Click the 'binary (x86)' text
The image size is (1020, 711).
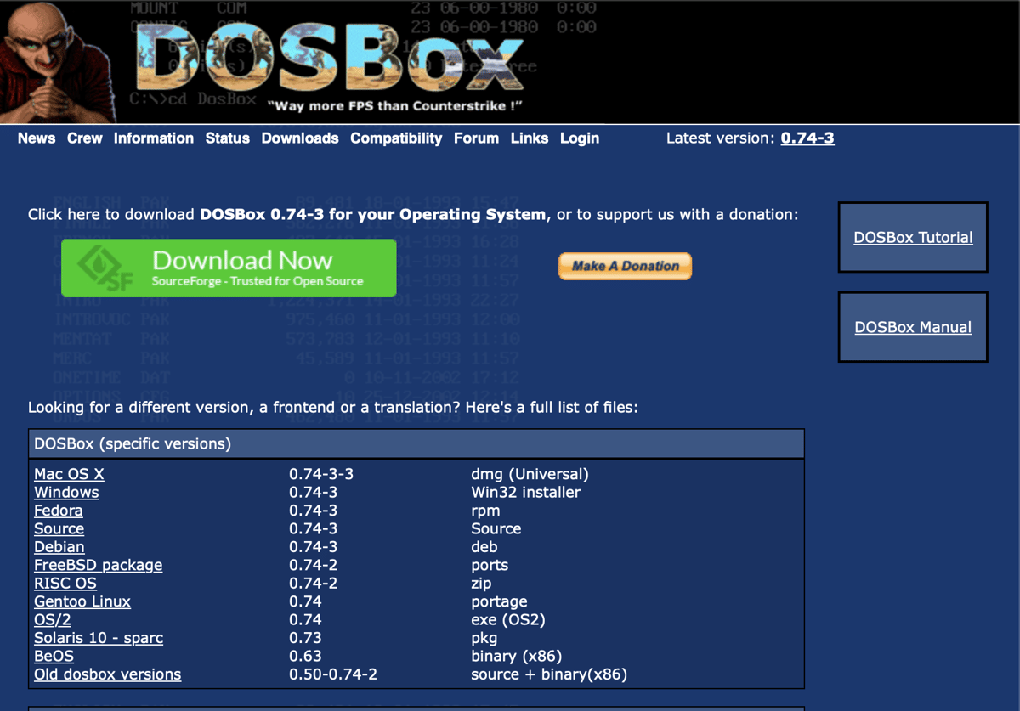pyautogui.click(x=517, y=657)
